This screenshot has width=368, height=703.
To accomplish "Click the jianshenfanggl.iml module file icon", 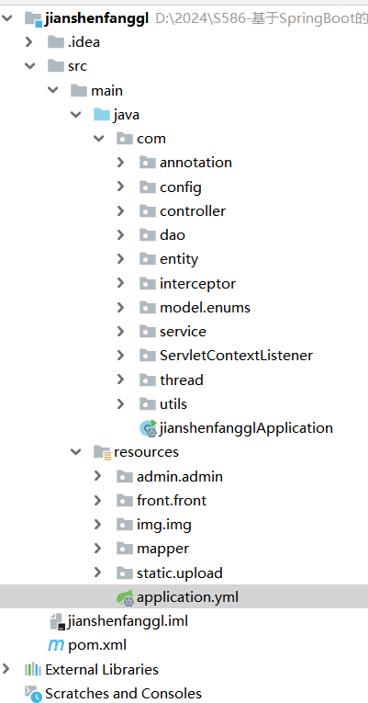I will [x=56, y=621].
